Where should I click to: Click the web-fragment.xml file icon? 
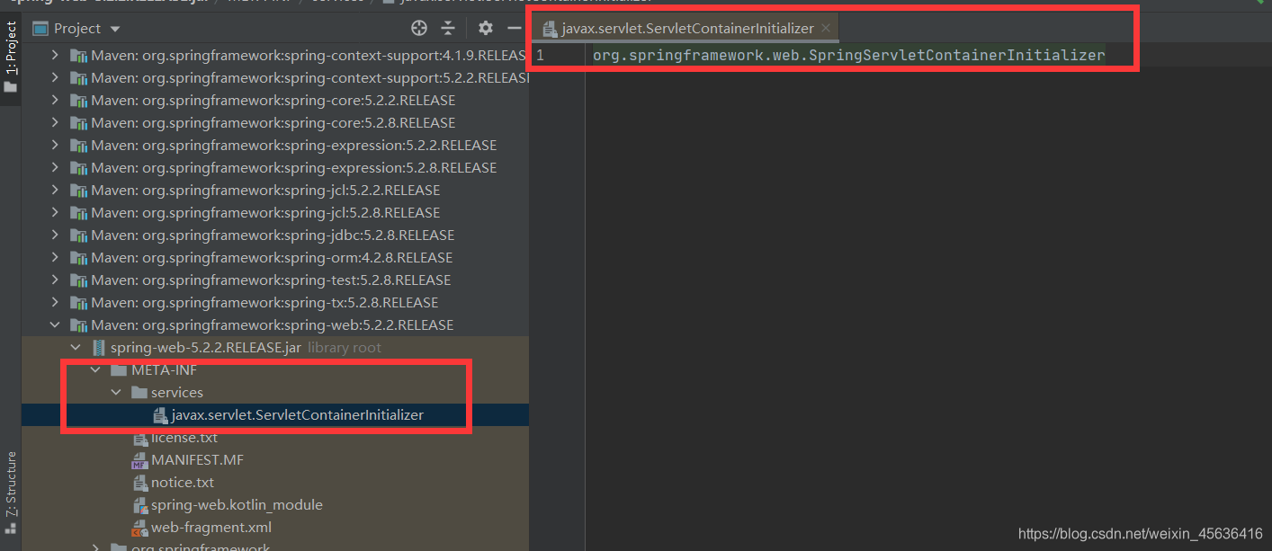(140, 527)
